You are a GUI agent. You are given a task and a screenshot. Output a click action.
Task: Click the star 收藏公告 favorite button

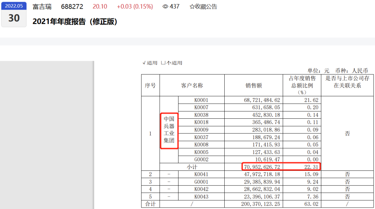pyautogui.click(x=203, y=7)
